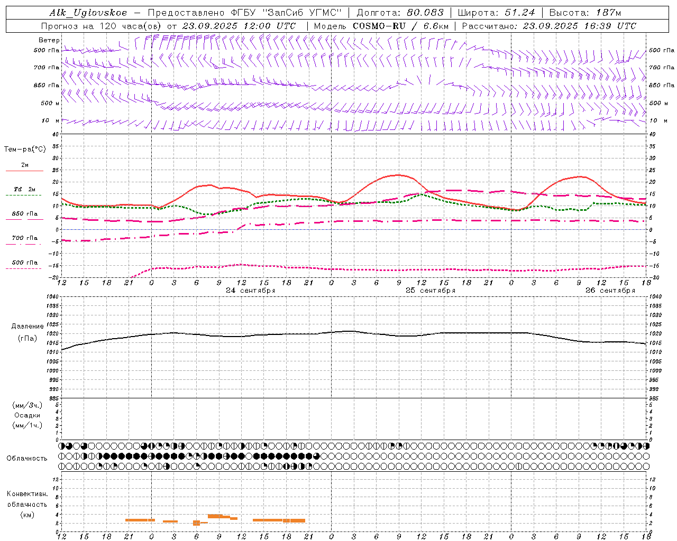
Task: Click the Высота: 187м value
Action: [585, 13]
